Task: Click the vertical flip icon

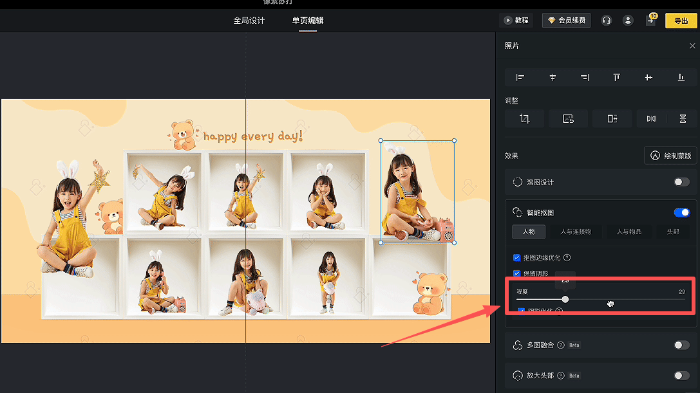Action: pos(683,118)
